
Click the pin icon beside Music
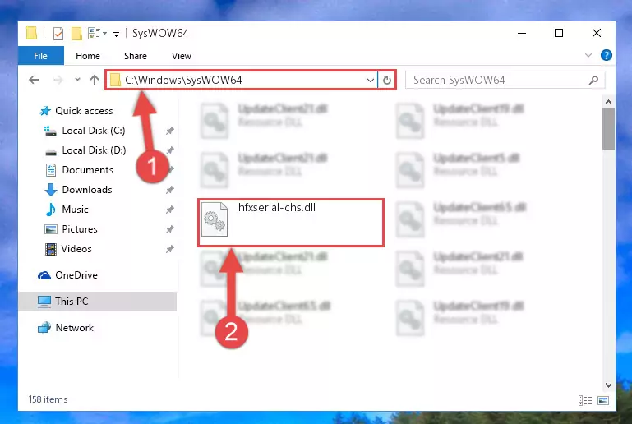(x=169, y=210)
